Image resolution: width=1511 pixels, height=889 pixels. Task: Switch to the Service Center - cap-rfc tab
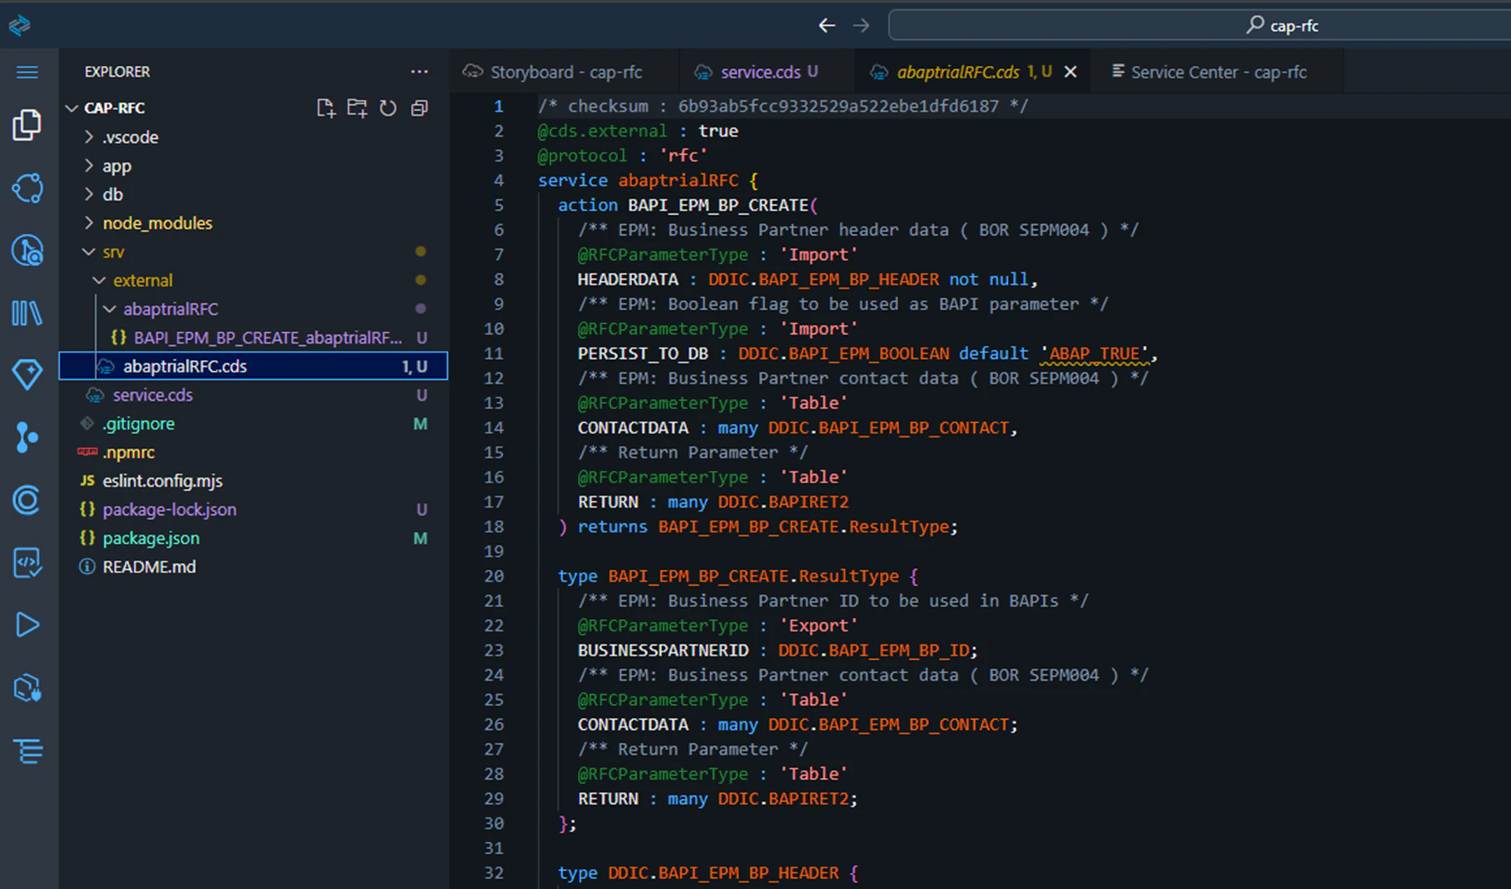pyautogui.click(x=1217, y=72)
